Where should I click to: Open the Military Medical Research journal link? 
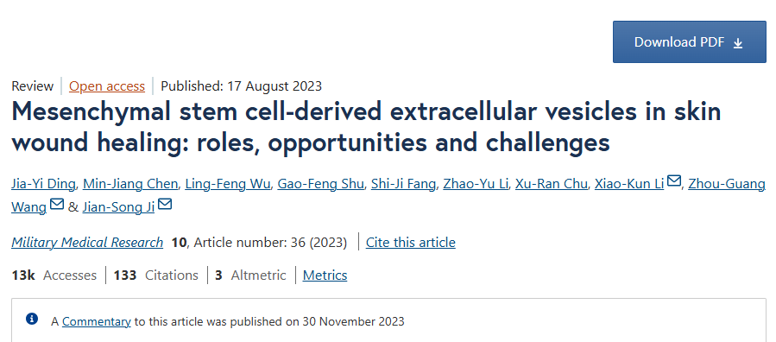tap(87, 243)
